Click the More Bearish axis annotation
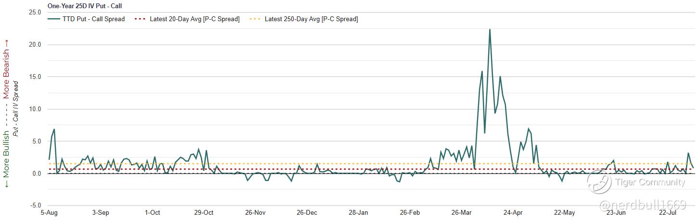This screenshot has width=700, height=221. coord(7,70)
